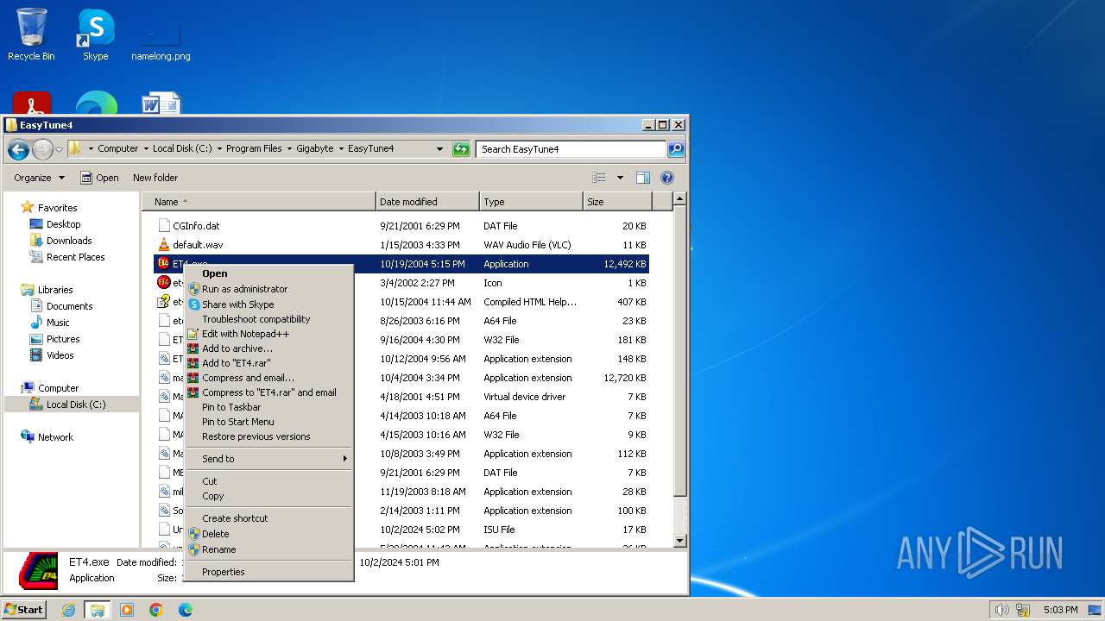Select Open in the context menu
Viewport: 1105px width, 621px height.
[x=268, y=273]
